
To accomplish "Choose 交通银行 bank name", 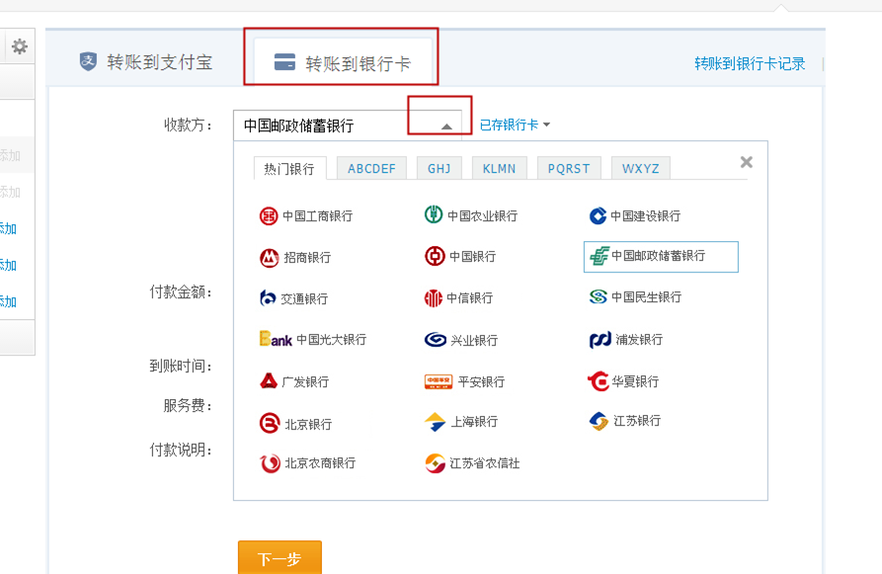I will tap(304, 298).
